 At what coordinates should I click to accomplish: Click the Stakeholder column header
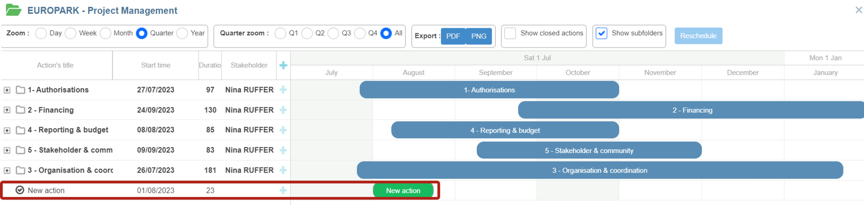click(x=248, y=65)
